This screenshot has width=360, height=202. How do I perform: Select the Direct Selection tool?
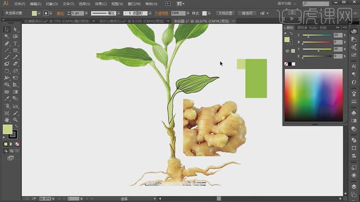point(15,30)
